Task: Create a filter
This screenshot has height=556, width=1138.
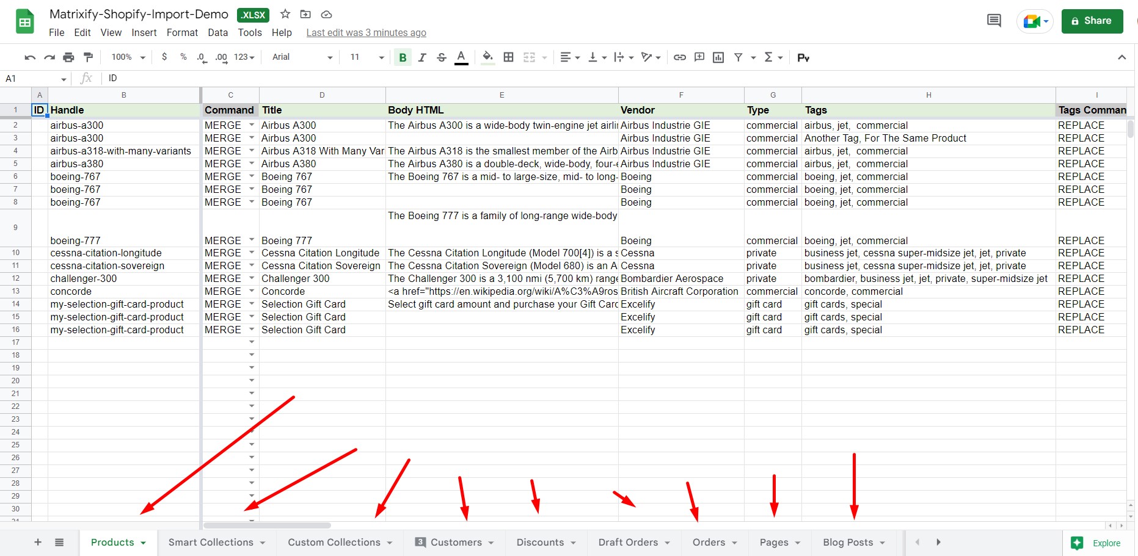Action: [x=738, y=57]
